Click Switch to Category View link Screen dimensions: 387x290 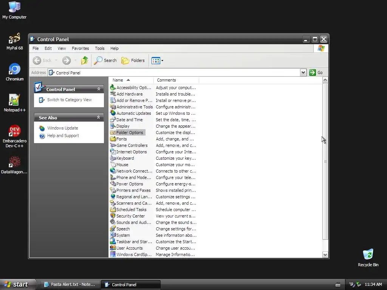[x=70, y=100]
